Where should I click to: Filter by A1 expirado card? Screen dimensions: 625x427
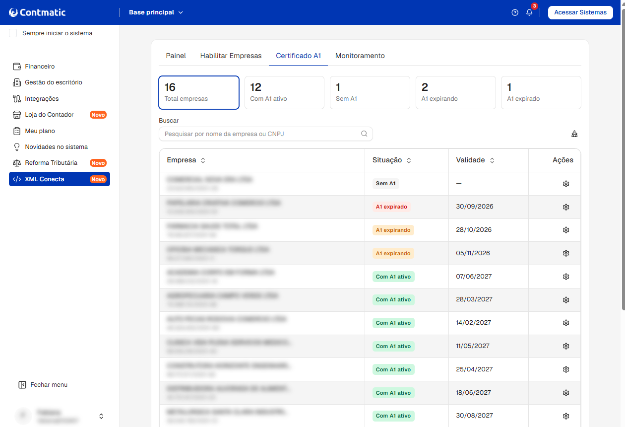point(541,92)
